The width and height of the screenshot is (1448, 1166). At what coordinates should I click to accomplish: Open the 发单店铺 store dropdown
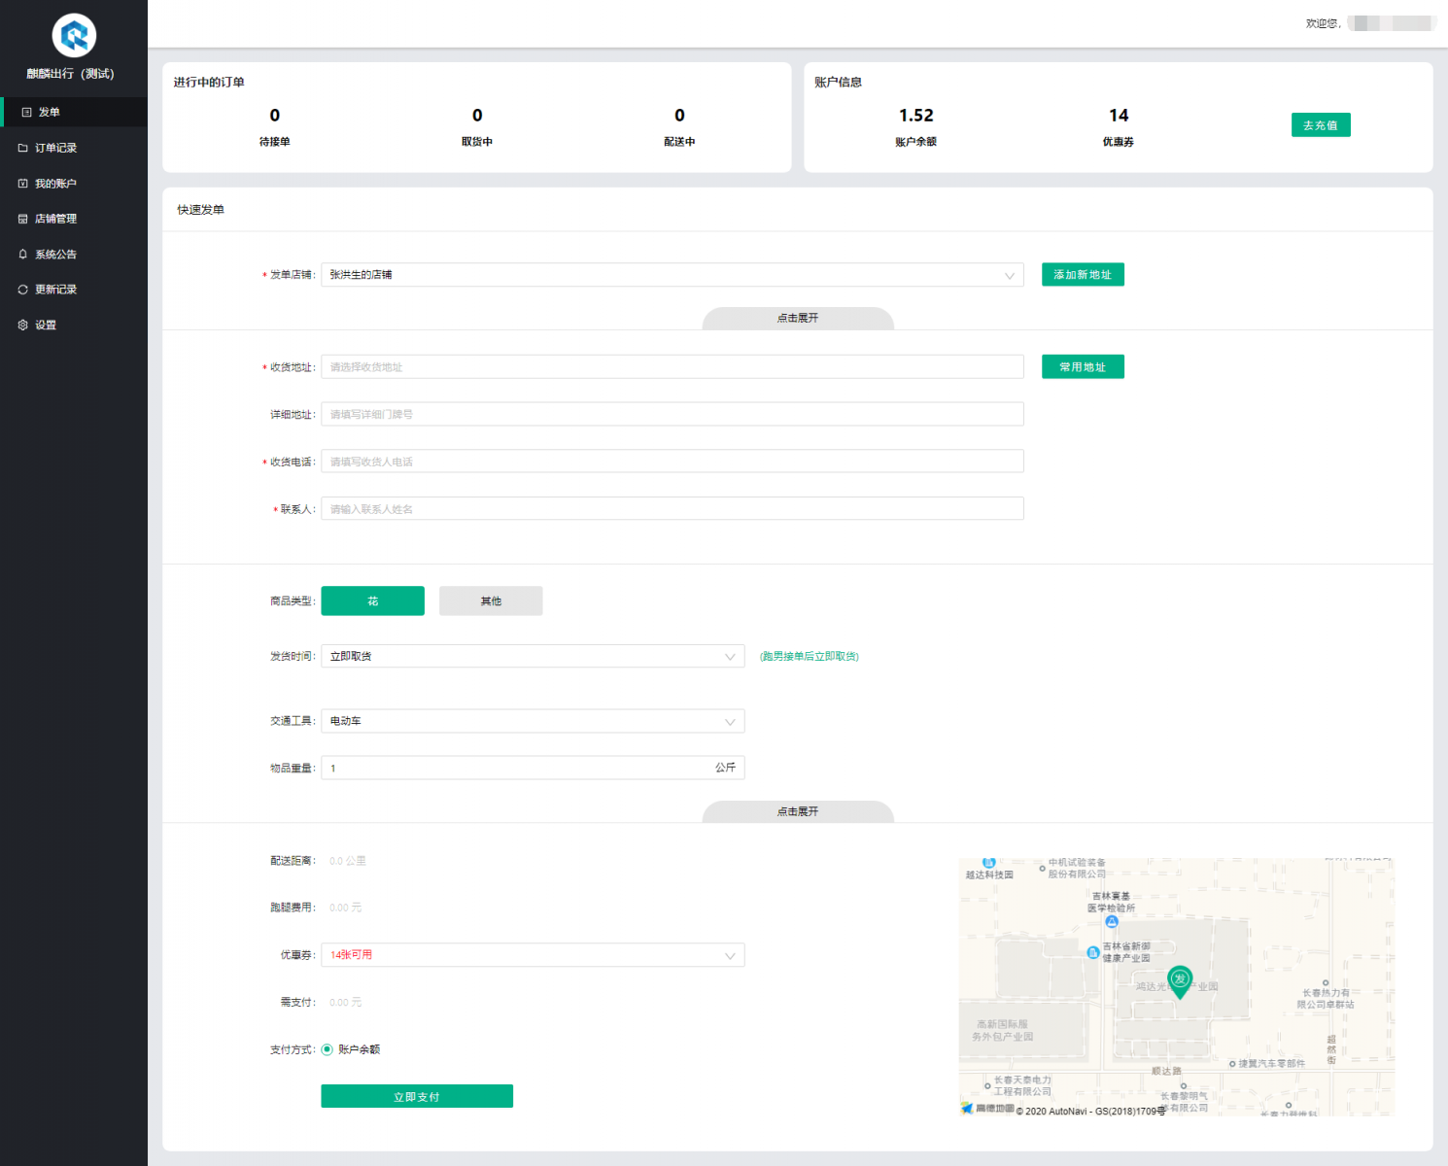(x=672, y=275)
